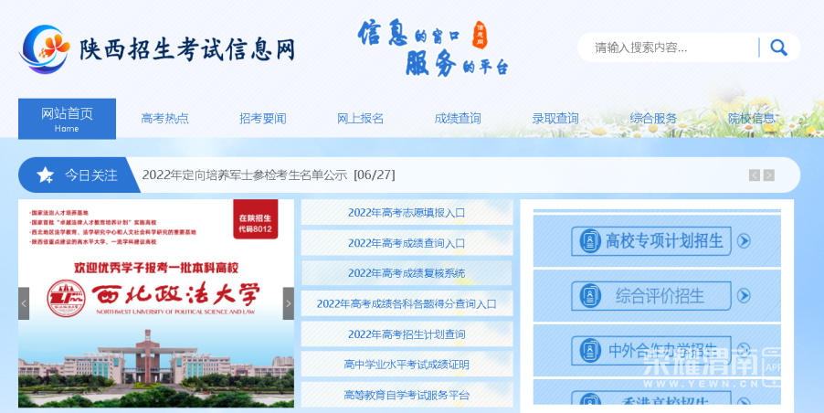Go to 录取查询 navigation item

point(555,119)
